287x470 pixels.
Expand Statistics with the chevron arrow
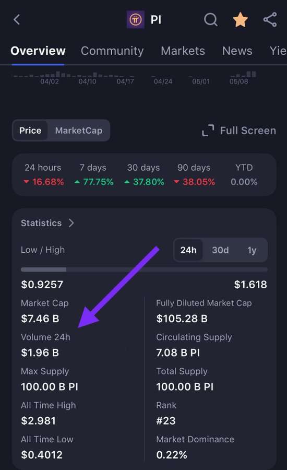(x=71, y=223)
